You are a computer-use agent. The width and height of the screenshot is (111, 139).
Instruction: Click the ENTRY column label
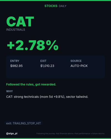point(15,61)
